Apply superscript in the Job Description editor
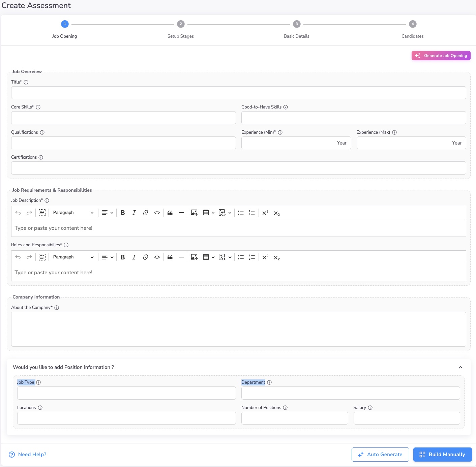 (x=265, y=213)
